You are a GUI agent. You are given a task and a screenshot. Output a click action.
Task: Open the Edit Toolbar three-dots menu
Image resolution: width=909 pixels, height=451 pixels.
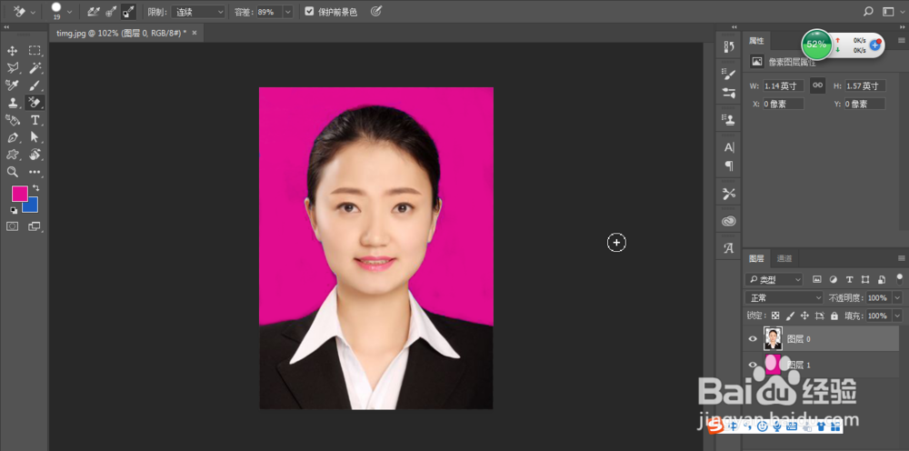coord(35,172)
